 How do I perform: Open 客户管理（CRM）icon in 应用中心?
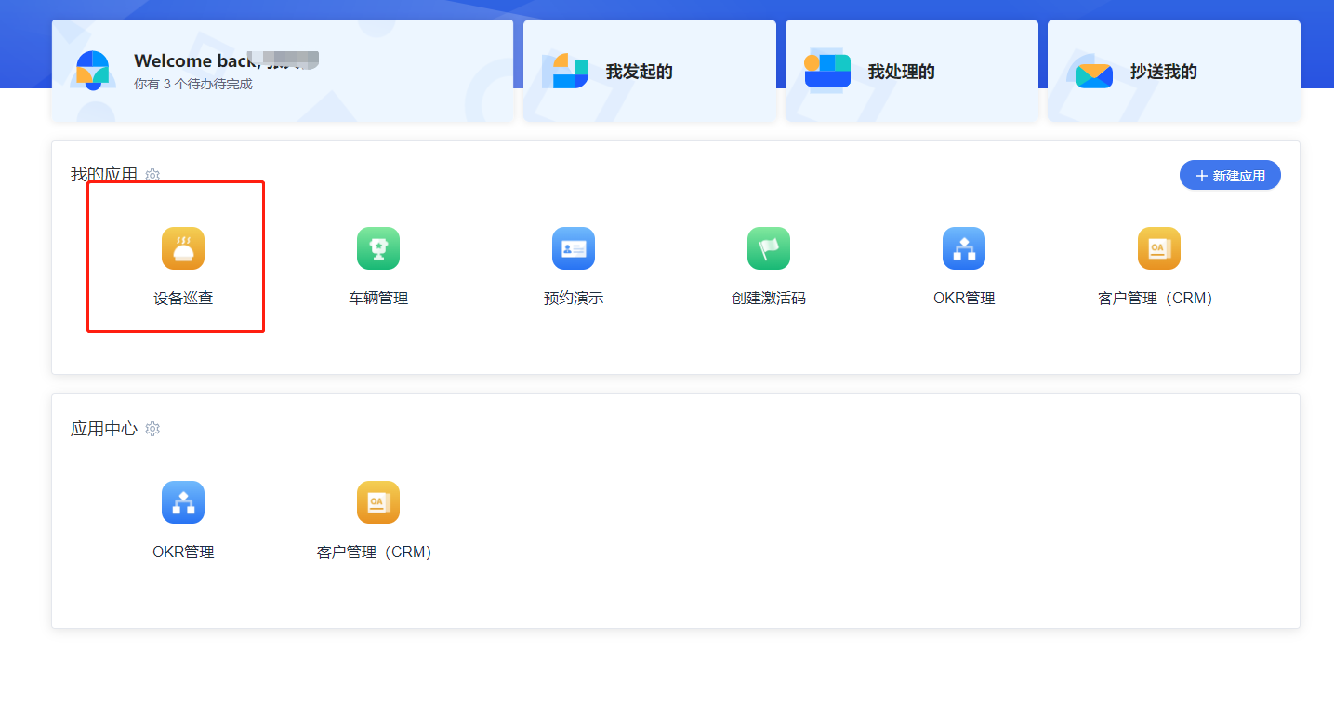click(378, 502)
